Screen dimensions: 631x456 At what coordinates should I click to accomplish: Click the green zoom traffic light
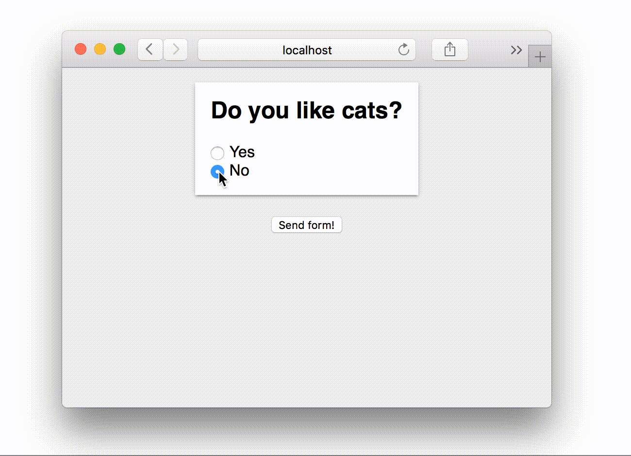[119, 49]
